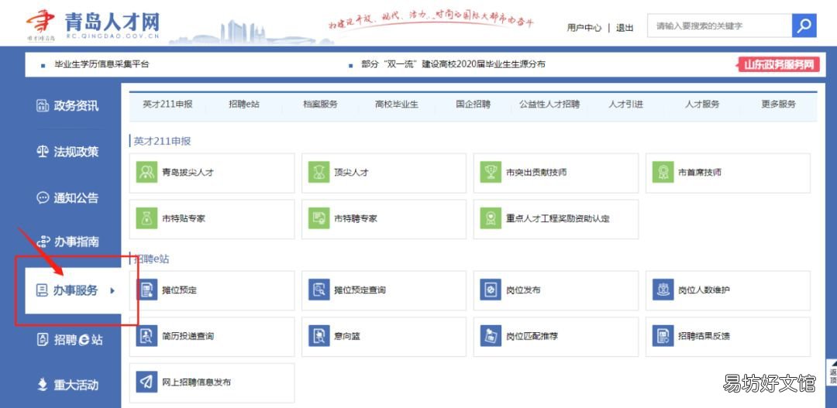837x408 pixels.
Task: Show the 更多服务 tab
Action: [x=778, y=104]
